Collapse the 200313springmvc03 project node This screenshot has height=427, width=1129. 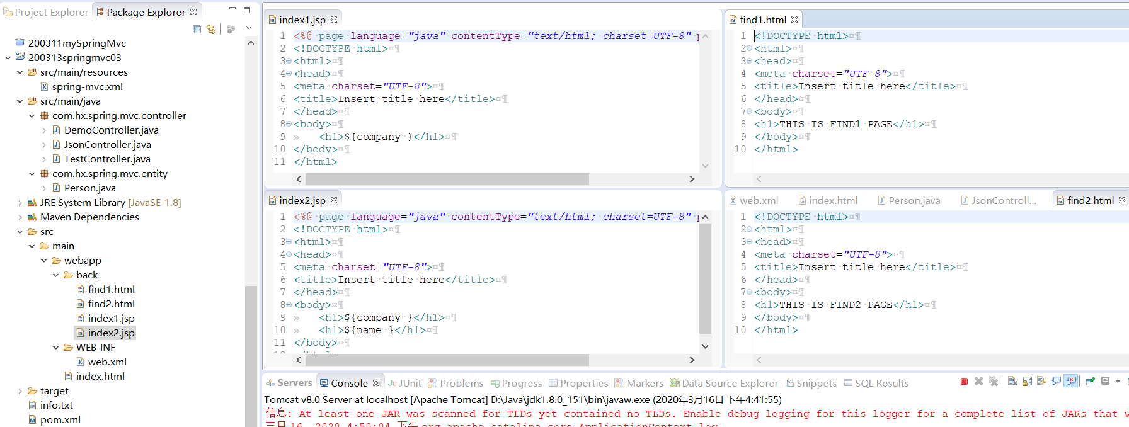click(x=8, y=57)
